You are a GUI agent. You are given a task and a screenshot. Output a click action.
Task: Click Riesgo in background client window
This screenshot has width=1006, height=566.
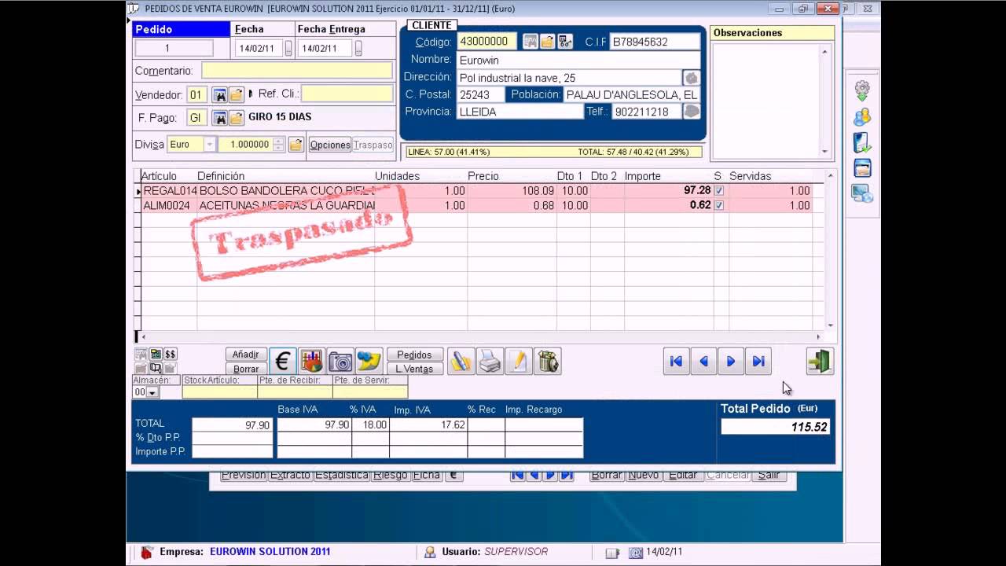click(390, 476)
